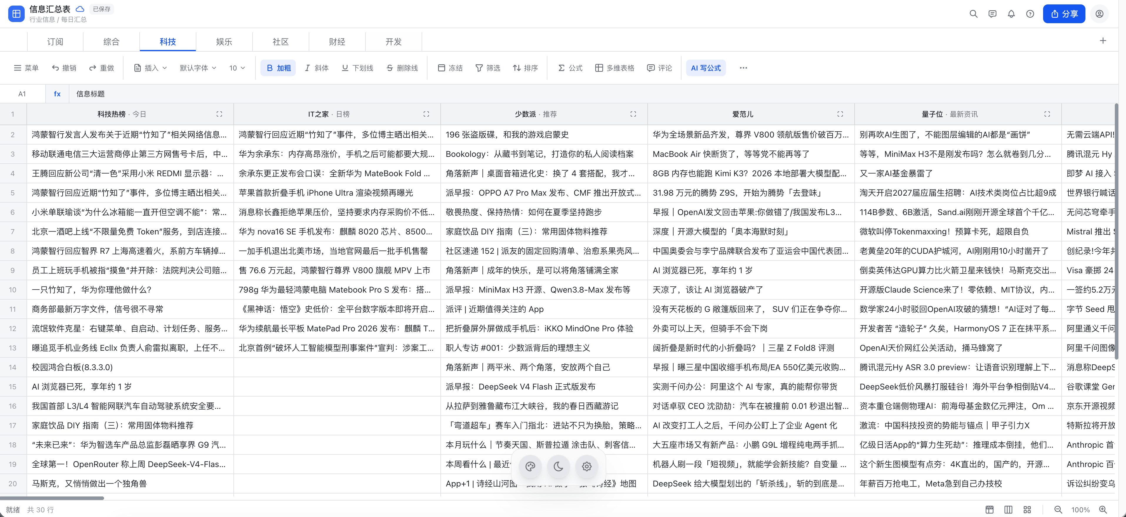
Task: Select row header 10
Action: click(x=13, y=290)
